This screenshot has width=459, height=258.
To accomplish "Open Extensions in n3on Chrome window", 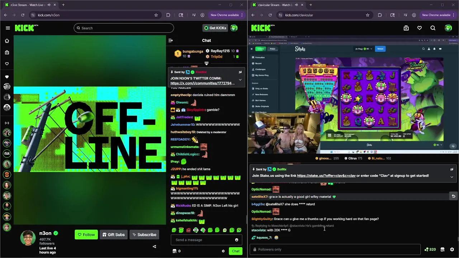I will 168,15.
